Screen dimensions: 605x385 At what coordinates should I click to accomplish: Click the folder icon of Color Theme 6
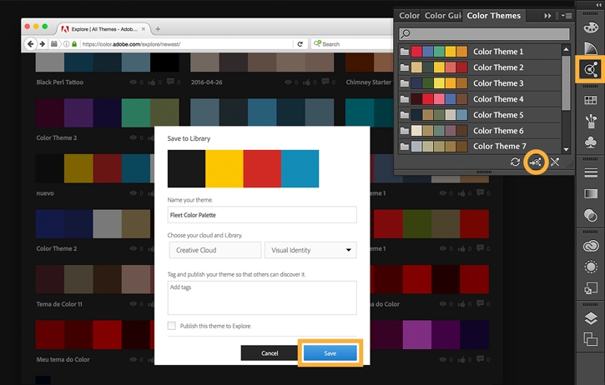coord(405,131)
